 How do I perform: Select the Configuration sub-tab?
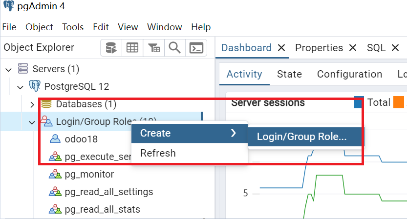pos(349,74)
